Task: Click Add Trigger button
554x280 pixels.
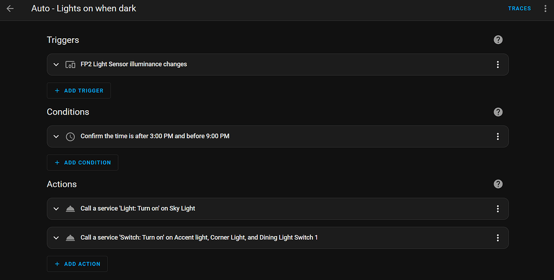Action: click(79, 91)
